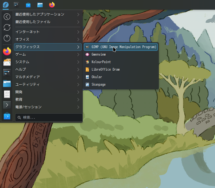This screenshot has width=215, height=188.
Task: Open the 電源/セッション submenu
Action: 48,107
